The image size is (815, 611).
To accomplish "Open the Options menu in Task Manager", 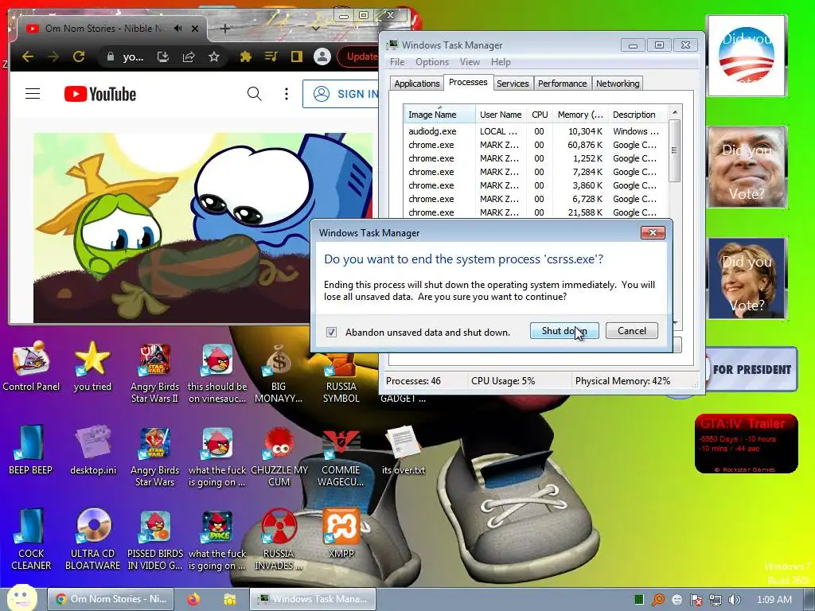I will [432, 62].
